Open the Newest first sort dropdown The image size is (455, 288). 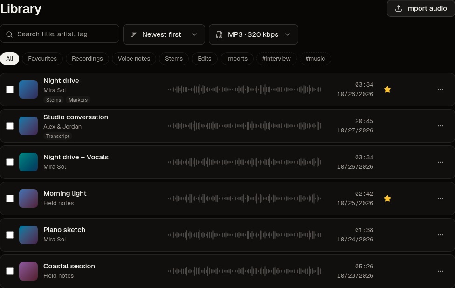click(x=164, y=34)
